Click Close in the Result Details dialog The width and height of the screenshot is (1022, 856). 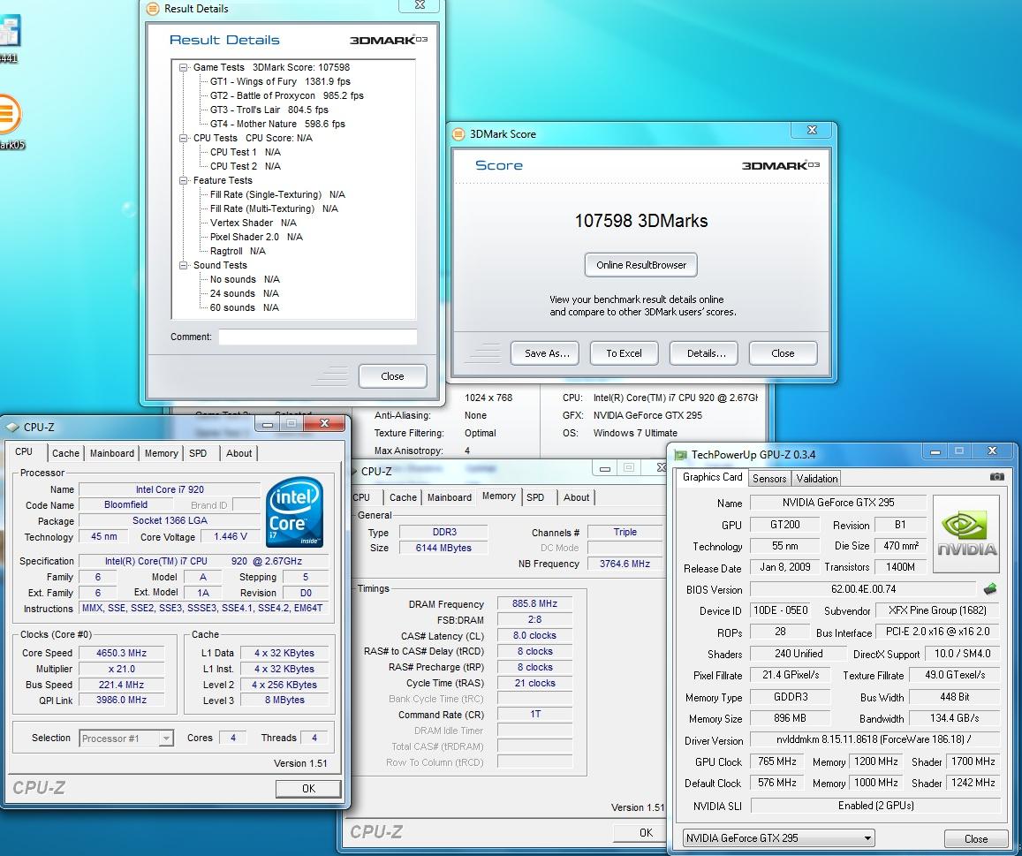click(x=392, y=376)
